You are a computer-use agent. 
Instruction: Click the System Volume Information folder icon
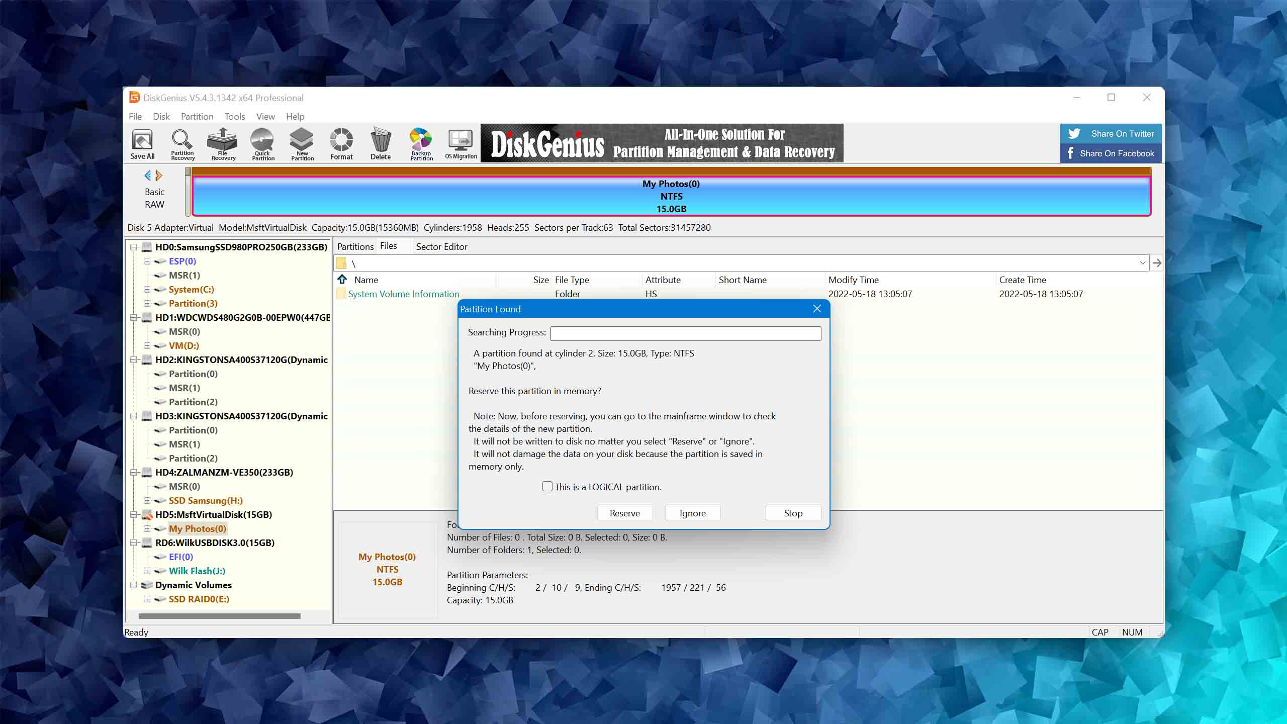[x=341, y=294]
